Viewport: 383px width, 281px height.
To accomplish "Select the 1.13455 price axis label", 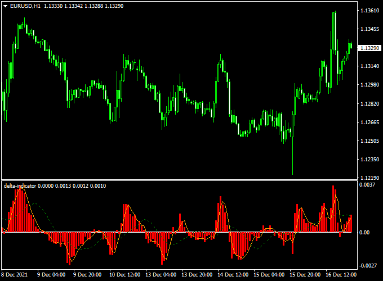I will coord(370,29).
